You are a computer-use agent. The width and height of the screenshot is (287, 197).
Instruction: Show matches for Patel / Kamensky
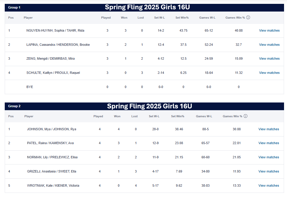pos(269,143)
